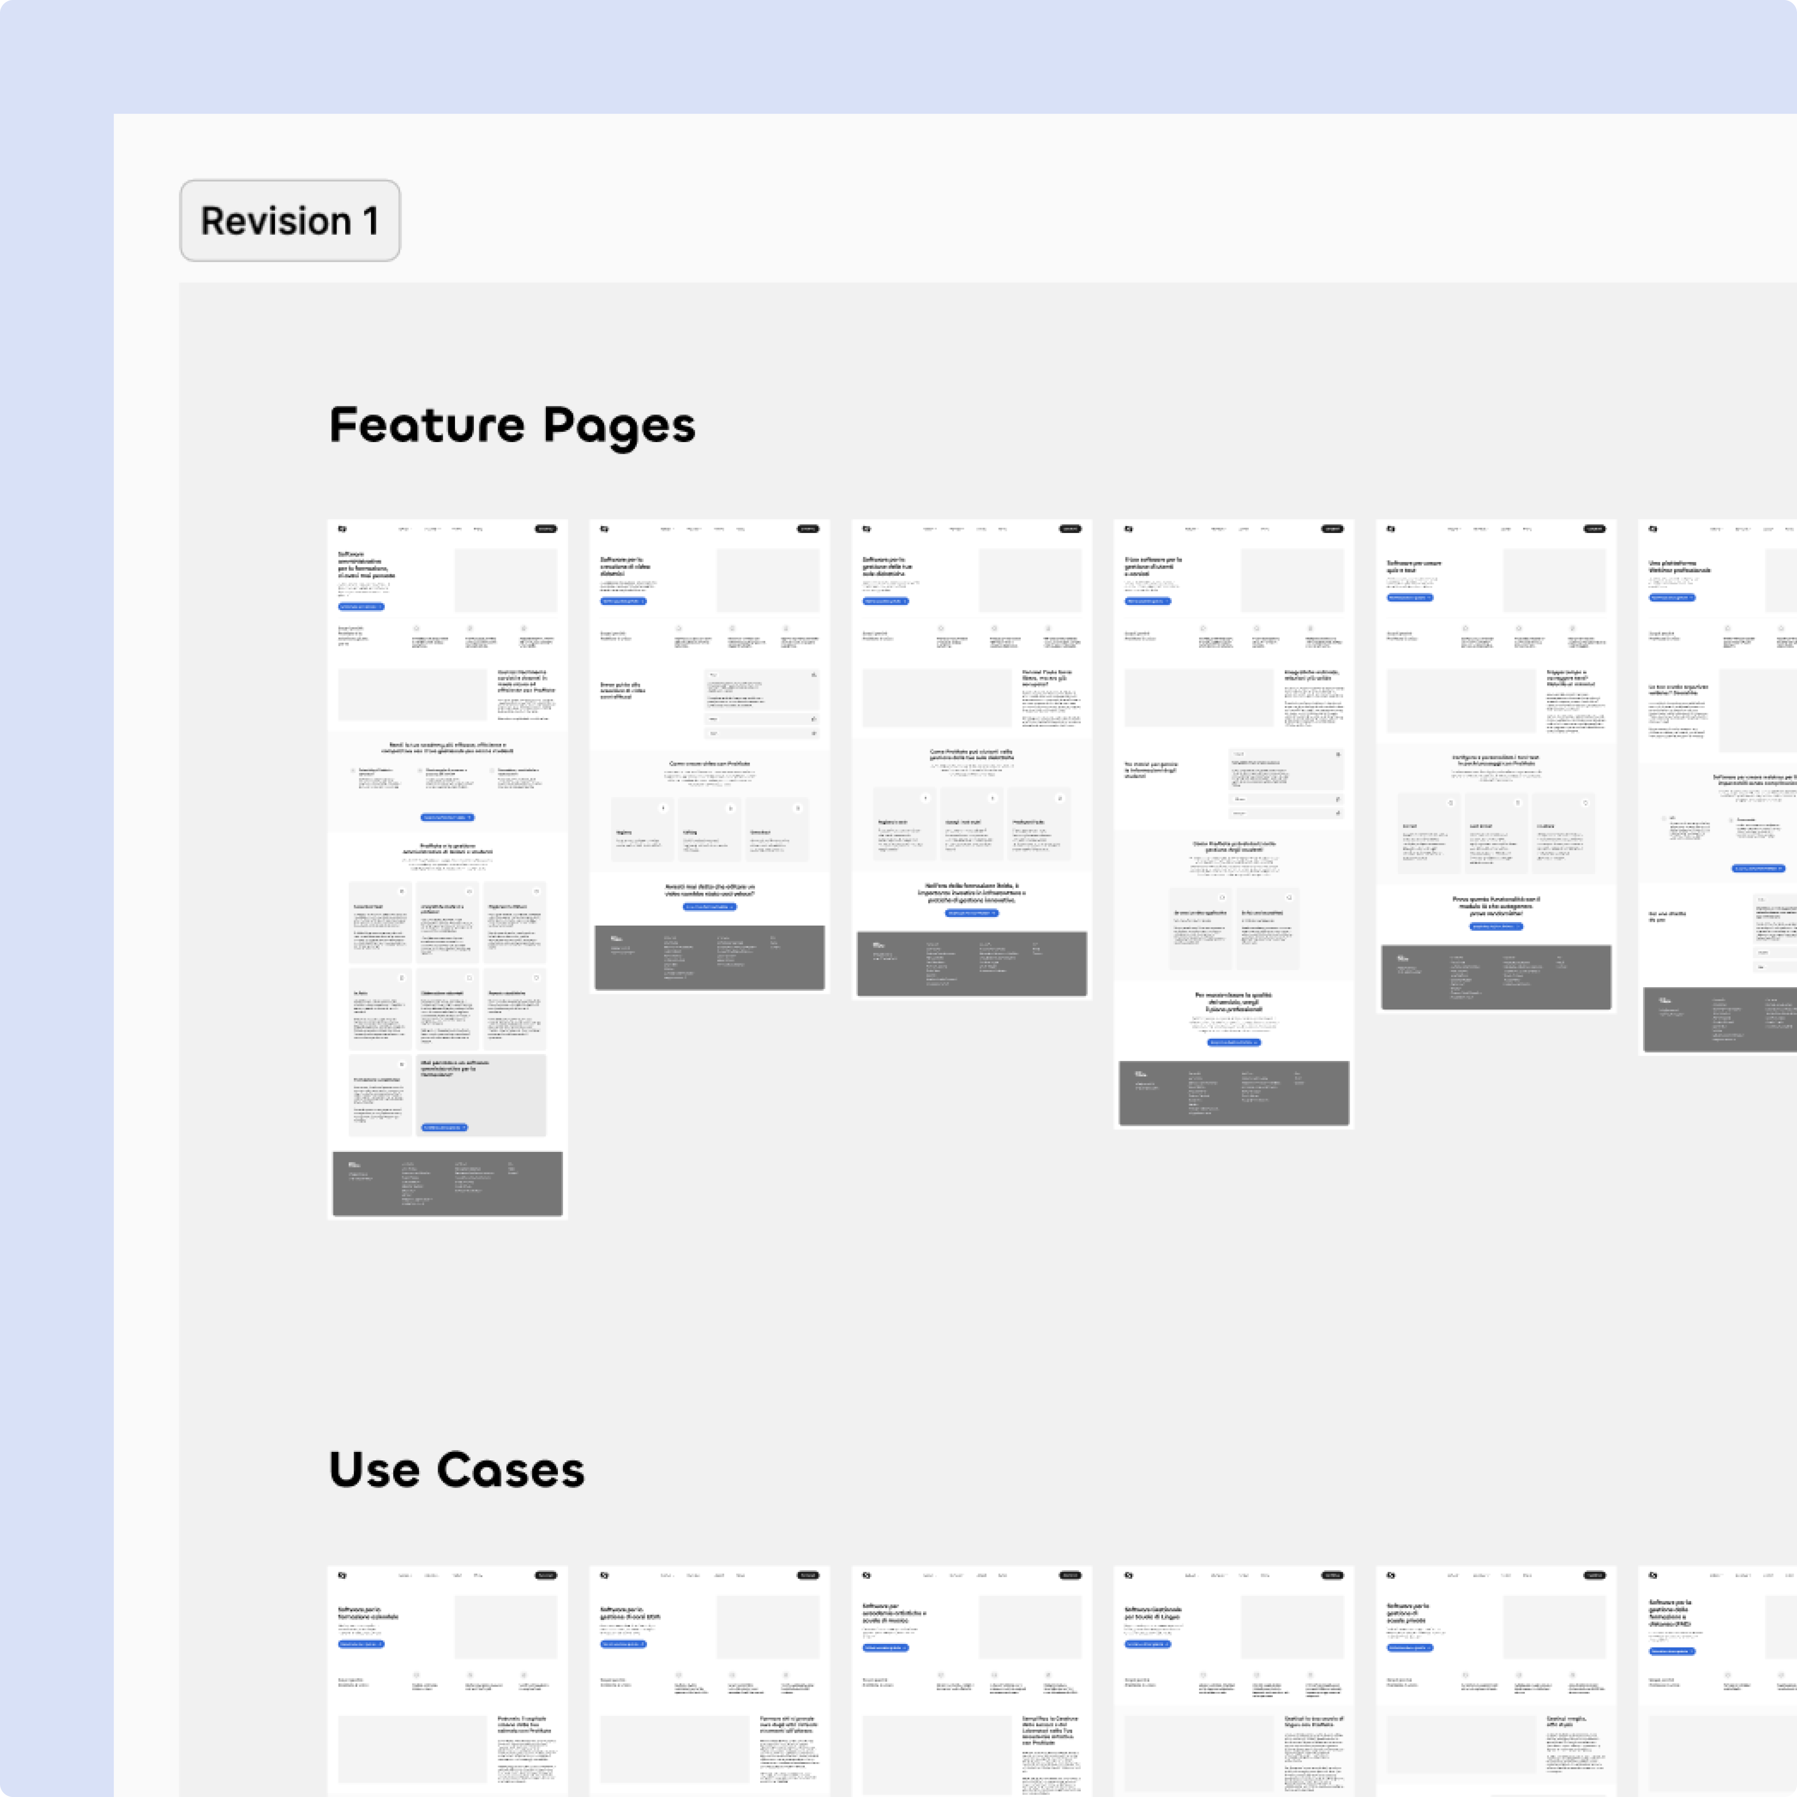Click logo icon in quiz e test wireframe

coord(1391,529)
